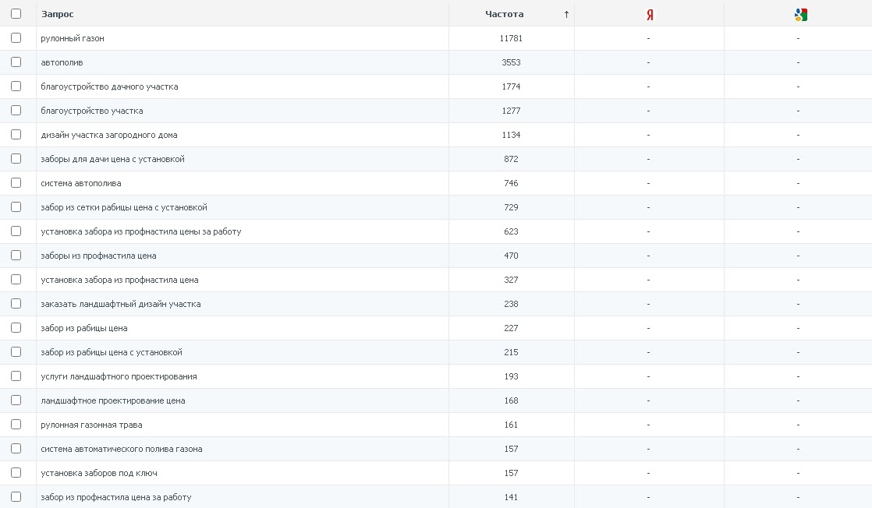Sort by the Частота column header
This screenshot has width=872, height=508.
pyautogui.click(x=505, y=14)
